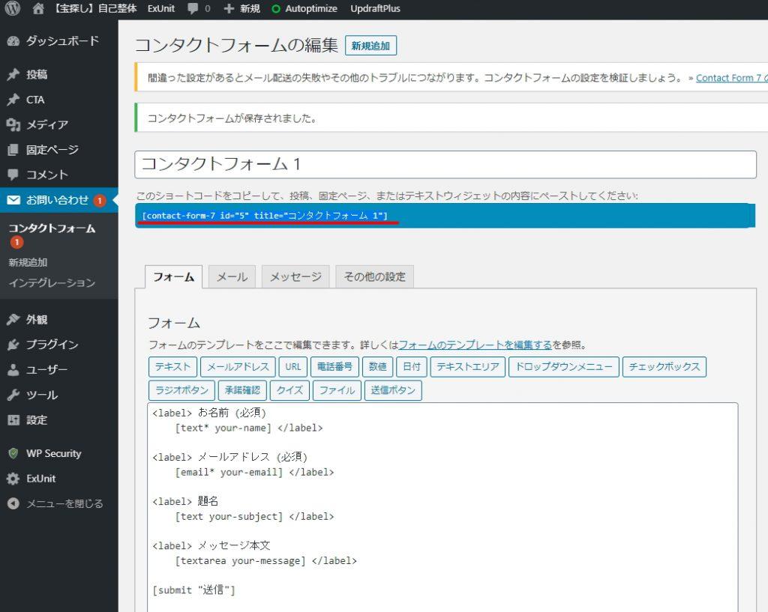Image resolution: width=768 pixels, height=612 pixels.
Task: Insert a ラジオボタン tag
Action: [181, 390]
